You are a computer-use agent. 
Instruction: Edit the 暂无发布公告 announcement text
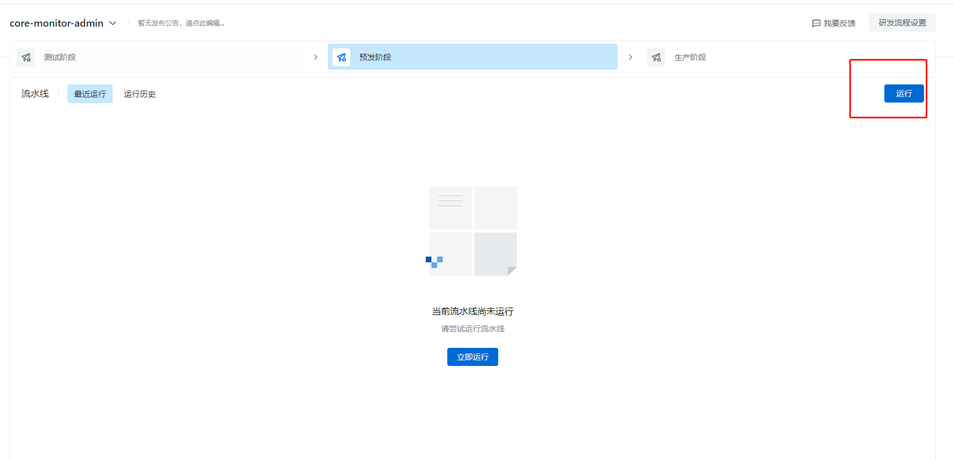pos(181,23)
